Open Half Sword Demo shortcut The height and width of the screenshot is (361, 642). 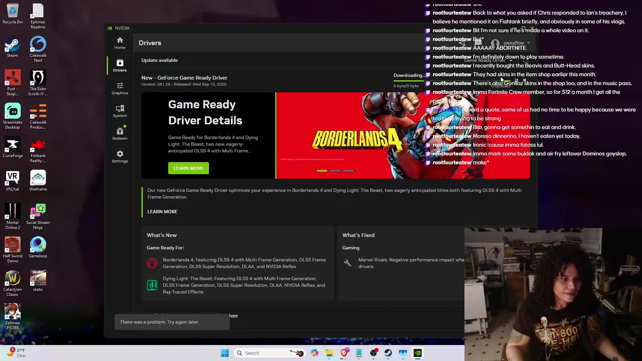tap(13, 250)
